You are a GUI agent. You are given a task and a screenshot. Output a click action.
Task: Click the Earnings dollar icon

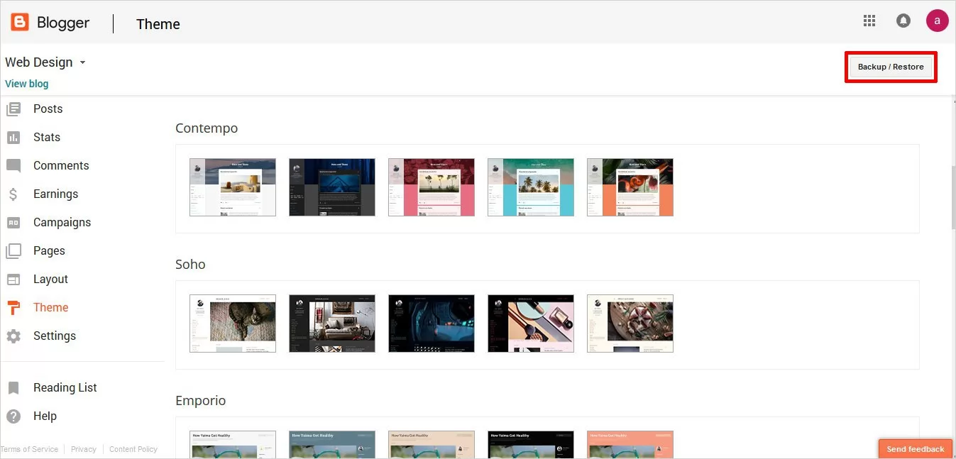click(13, 194)
